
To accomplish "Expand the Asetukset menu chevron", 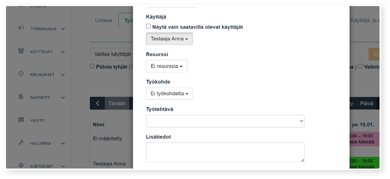I will (63, 166).
